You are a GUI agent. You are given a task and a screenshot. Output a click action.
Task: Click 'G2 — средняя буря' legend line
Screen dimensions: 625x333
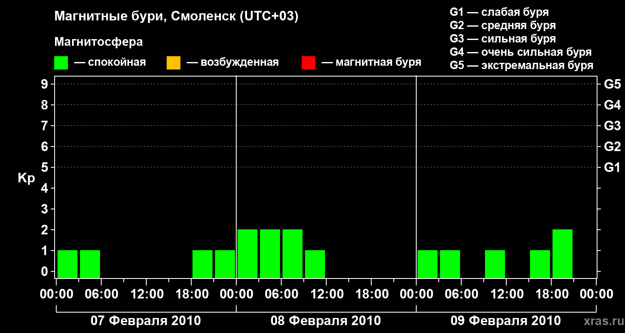click(x=503, y=25)
